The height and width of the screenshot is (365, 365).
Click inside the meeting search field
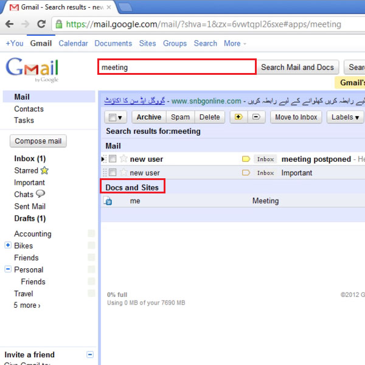pos(177,67)
